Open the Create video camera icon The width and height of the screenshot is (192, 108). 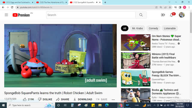pos(163,15)
